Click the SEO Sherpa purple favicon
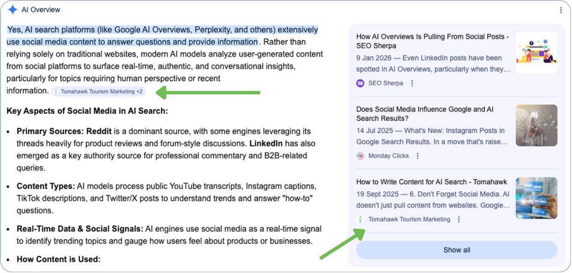The image size is (572, 273). click(x=360, y=83)
